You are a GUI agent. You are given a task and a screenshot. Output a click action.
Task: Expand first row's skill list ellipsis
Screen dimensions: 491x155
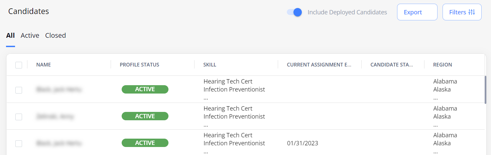(206, 98)
